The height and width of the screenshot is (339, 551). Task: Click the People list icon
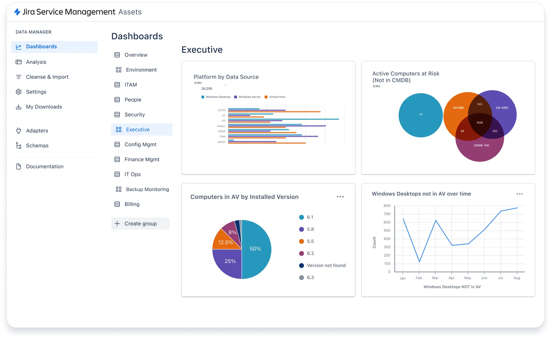point(117,100)
